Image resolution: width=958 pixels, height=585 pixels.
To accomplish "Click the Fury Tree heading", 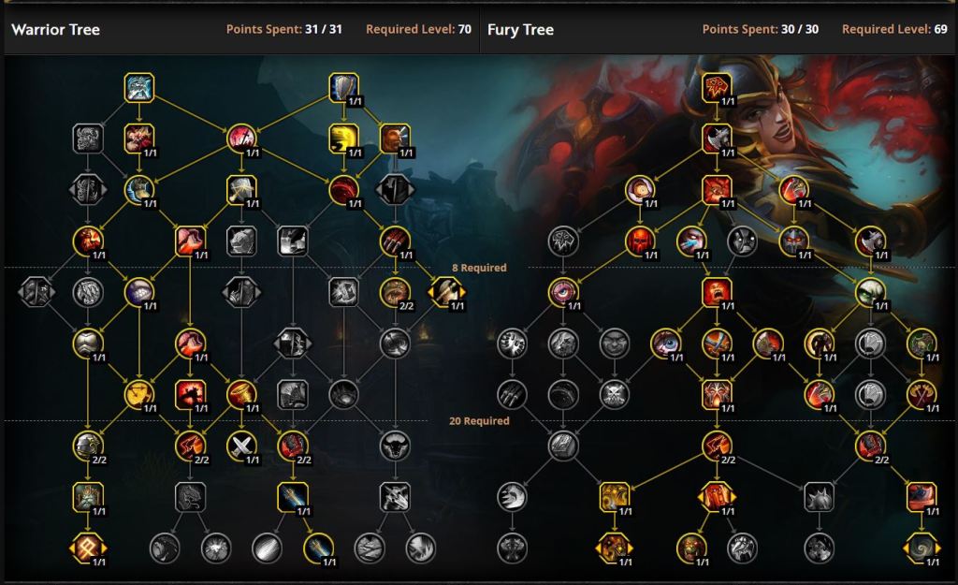I will [x=520, y=29].
